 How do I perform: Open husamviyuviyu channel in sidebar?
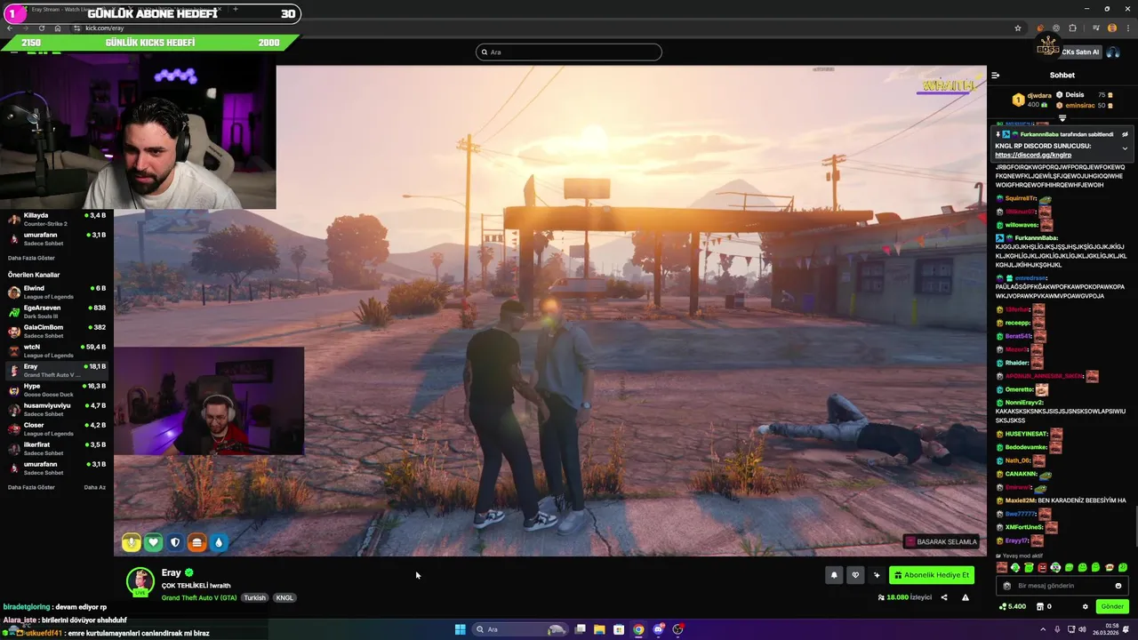tap(57, 409)
